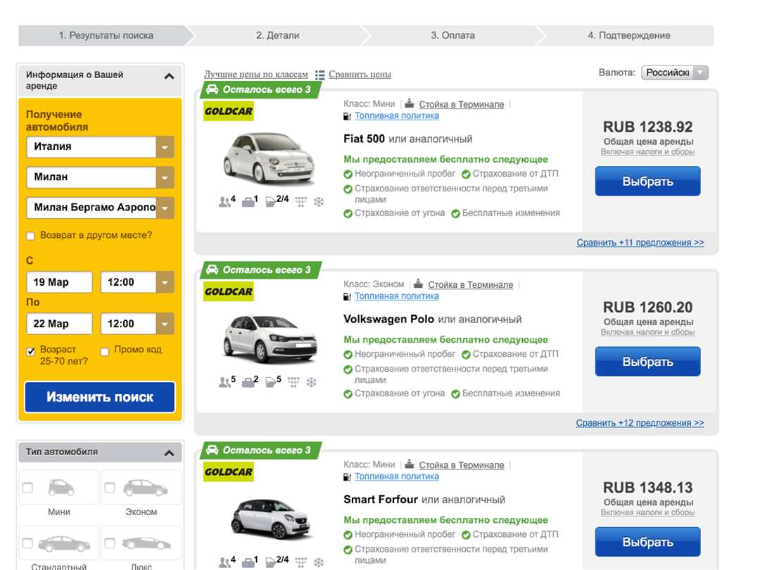Click the snowflake icon on Smart Forfour card
The image size is (760, 570).
(319, 562)
